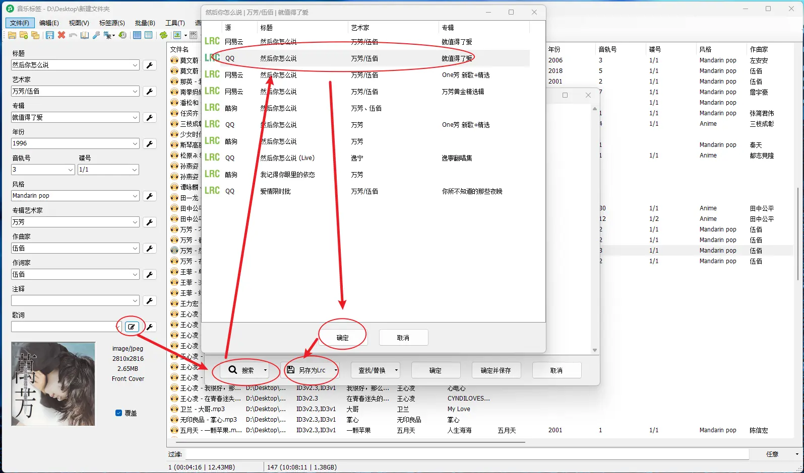Click the 万芳 album cover thumbnail

53,384
